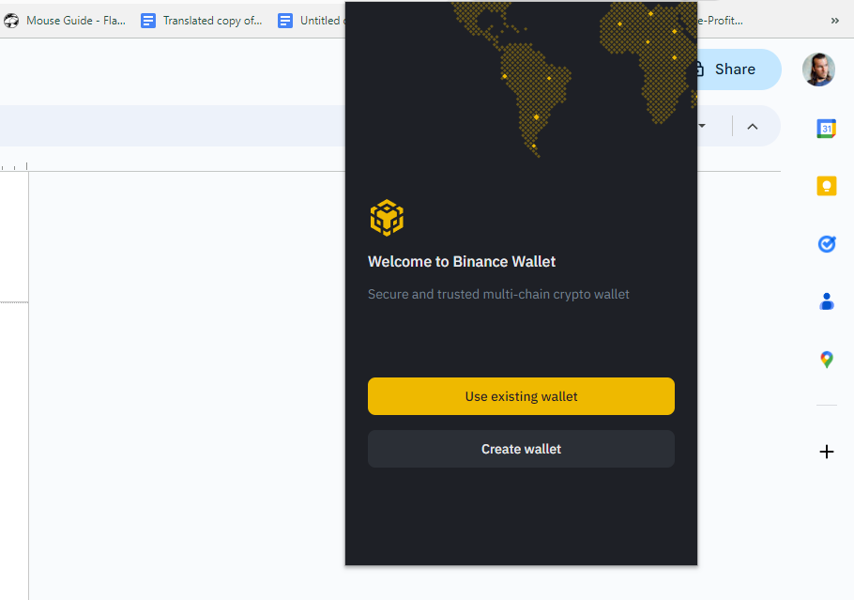Click plus icon to get add-ons
This screenshot has height=600, width=854.
pyautogui.click(x=826, y=452)
